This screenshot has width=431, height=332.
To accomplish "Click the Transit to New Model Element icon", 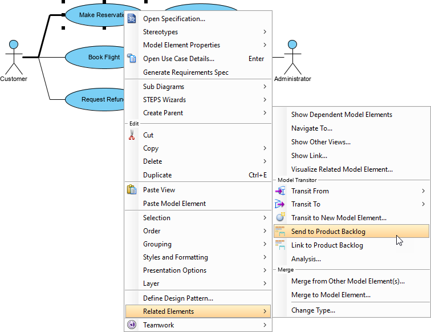I will [280, 217].
